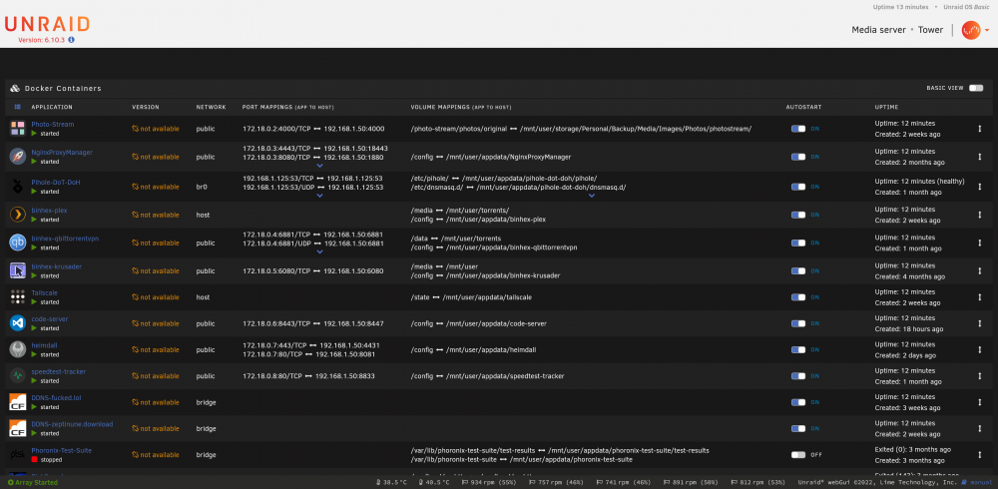Click the Tower server name text

930,30
